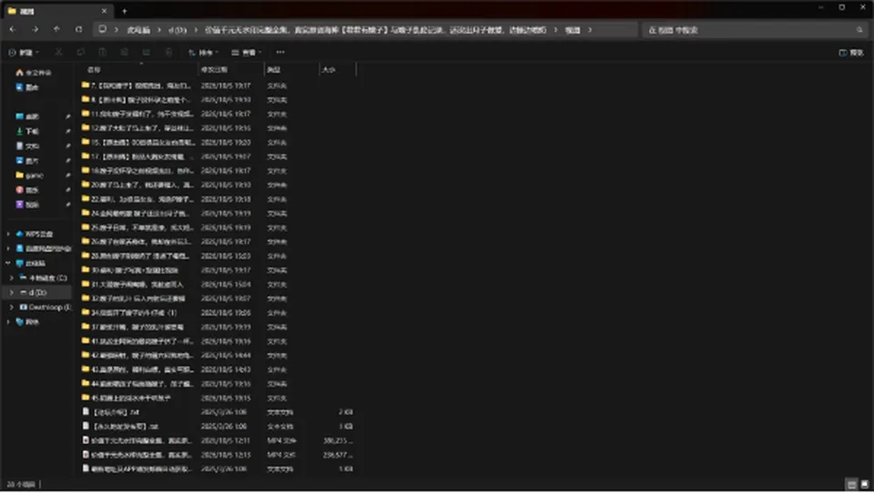Sort files by the size column header

(x=337, y=70)
